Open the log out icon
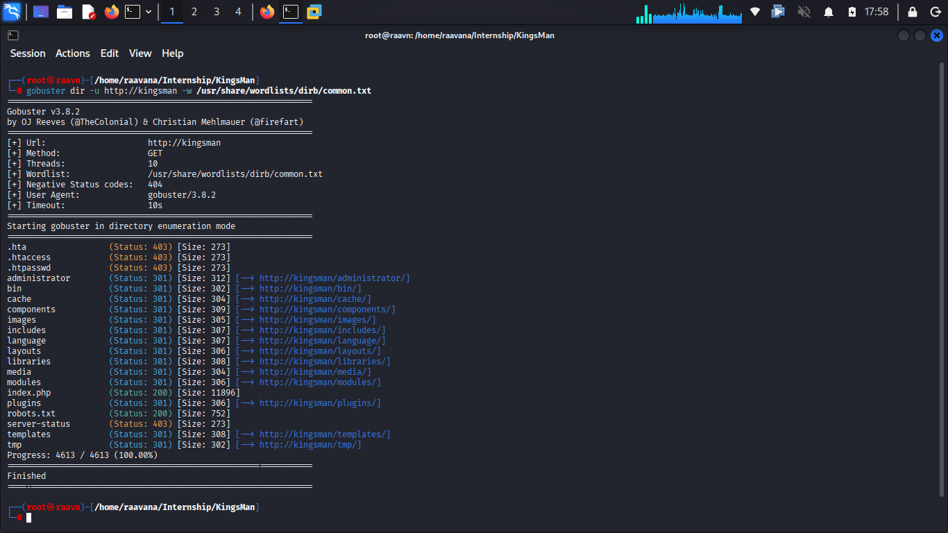This screenshot has width=948, height=533. 935,12
